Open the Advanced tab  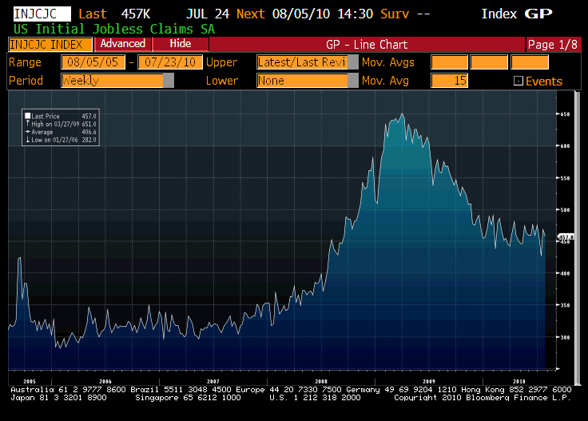coord(123,44)
